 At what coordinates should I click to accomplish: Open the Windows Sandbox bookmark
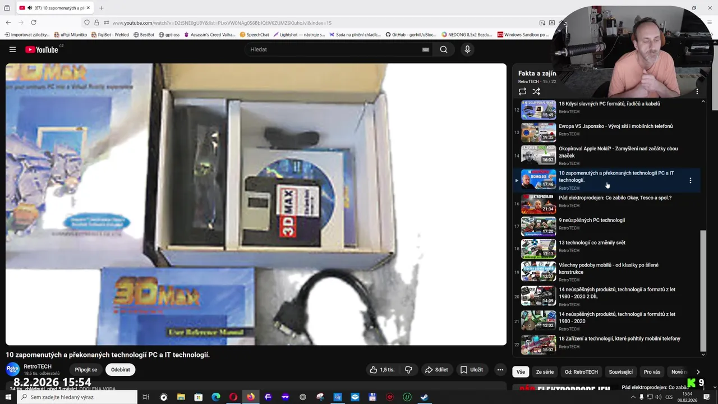pyautogui.click(x=523, y=35)
